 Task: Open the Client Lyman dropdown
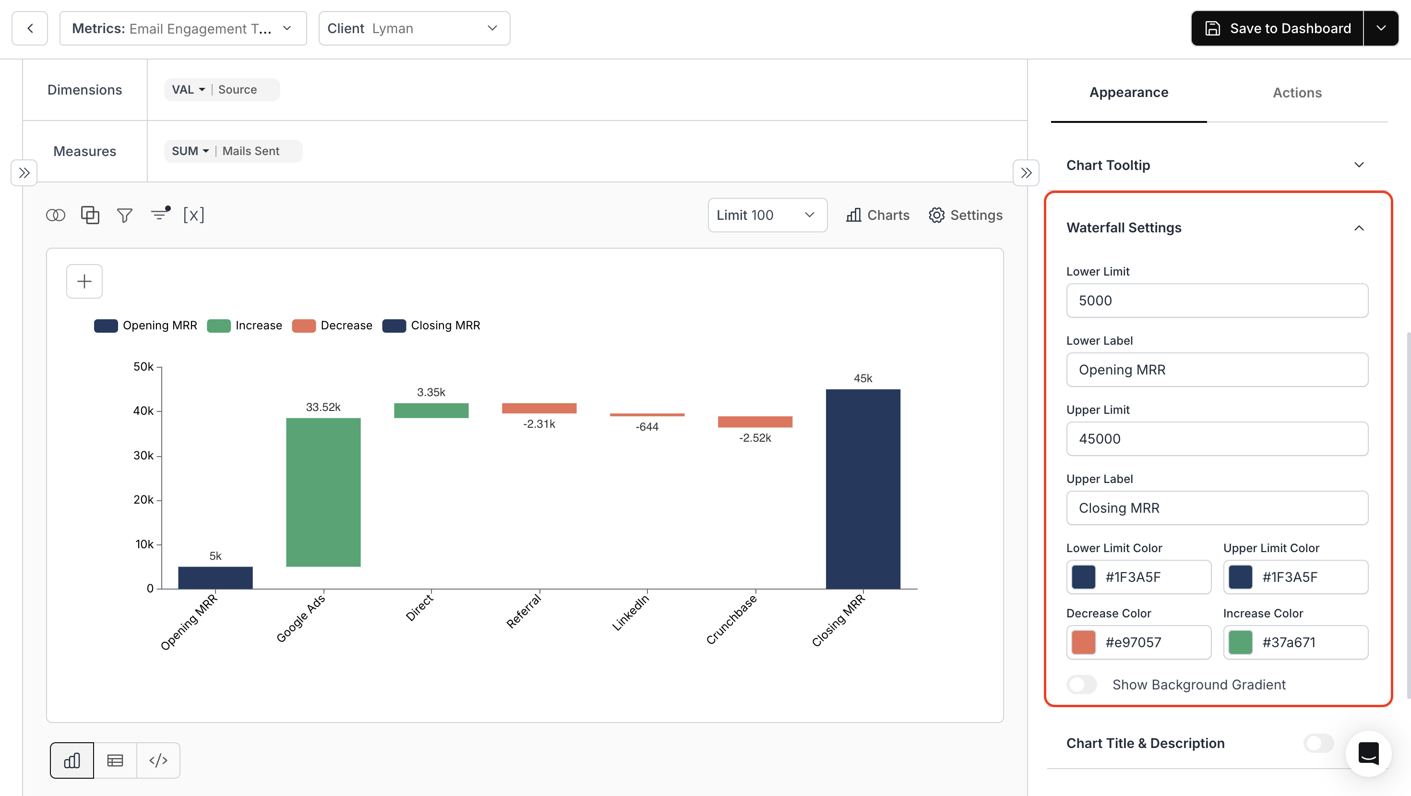414,28
